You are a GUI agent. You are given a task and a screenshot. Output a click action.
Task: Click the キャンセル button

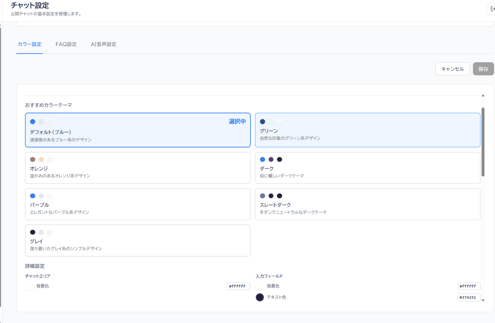coord(452,69)
